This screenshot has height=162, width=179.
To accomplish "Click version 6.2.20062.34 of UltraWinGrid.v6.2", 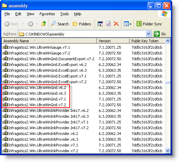I will click(110, 88).
